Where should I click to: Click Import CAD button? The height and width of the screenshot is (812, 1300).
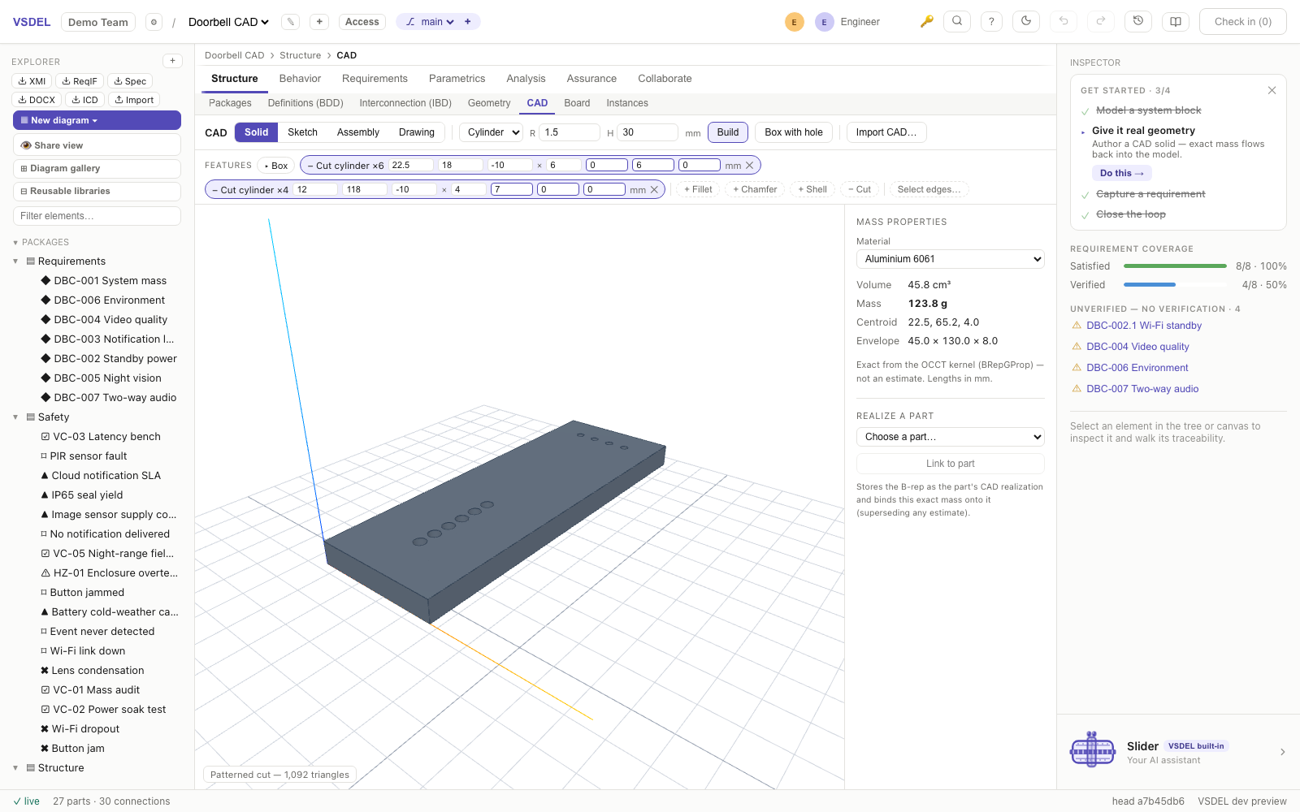tap(886, 132)
